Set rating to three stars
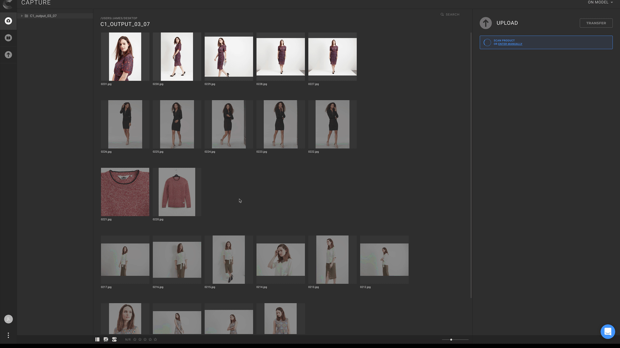 tap(145, 339)
